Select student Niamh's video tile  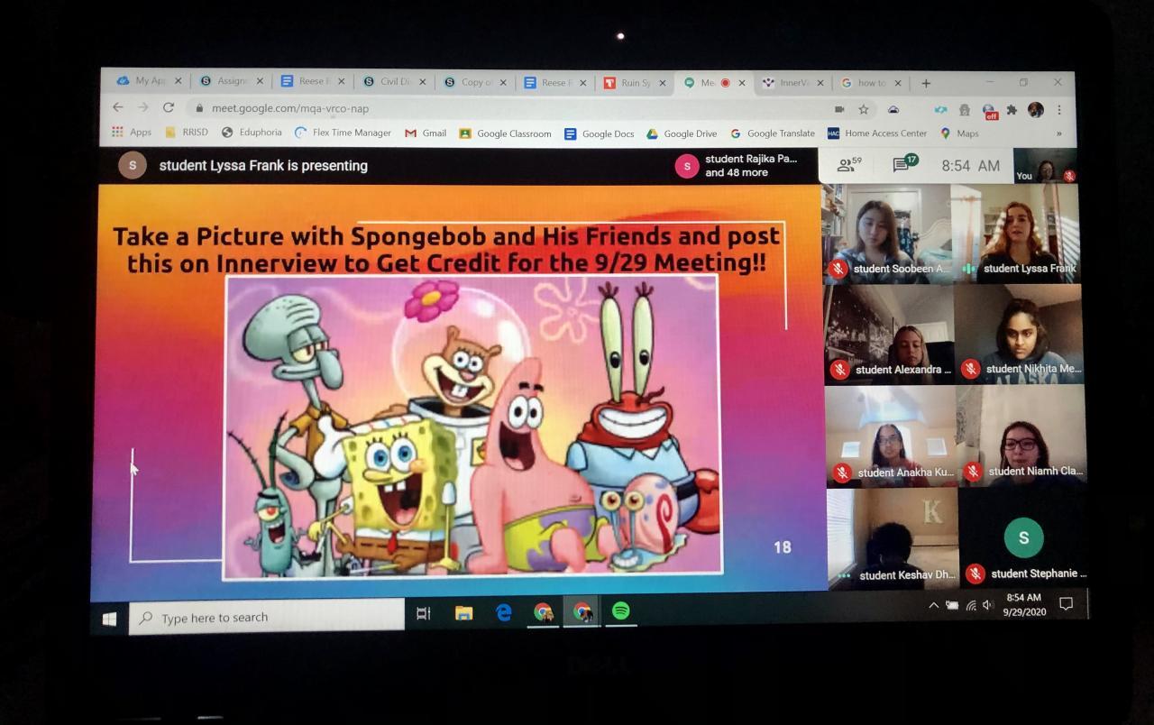click(1021, 436)
